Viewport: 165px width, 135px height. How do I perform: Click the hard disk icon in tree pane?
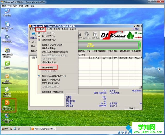click(34, 57)
